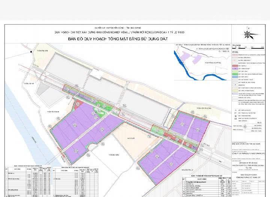Select the red legend color swatch

point(235,66)
